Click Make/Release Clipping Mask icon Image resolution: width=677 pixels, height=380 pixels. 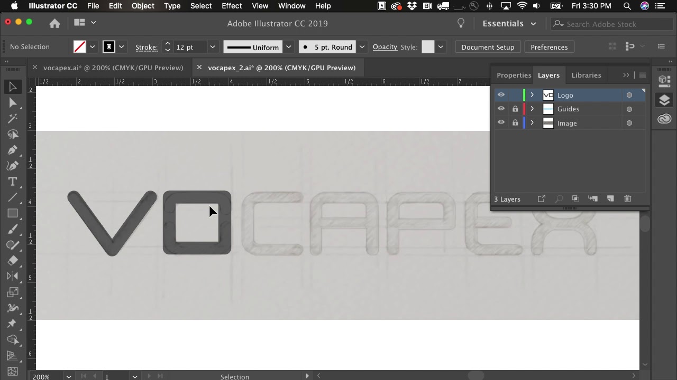[575, 199]
